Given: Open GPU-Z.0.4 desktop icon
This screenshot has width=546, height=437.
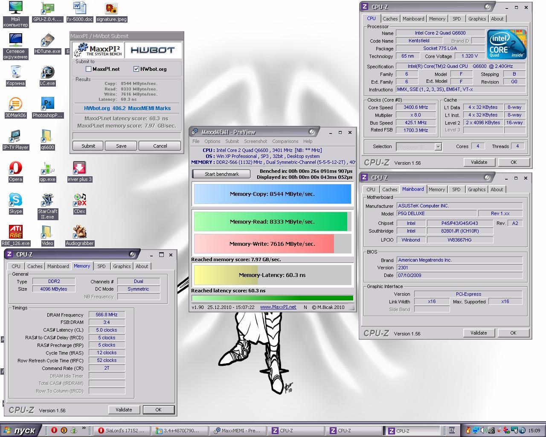Looking at the screenshot, I should [x=47, y=12].
